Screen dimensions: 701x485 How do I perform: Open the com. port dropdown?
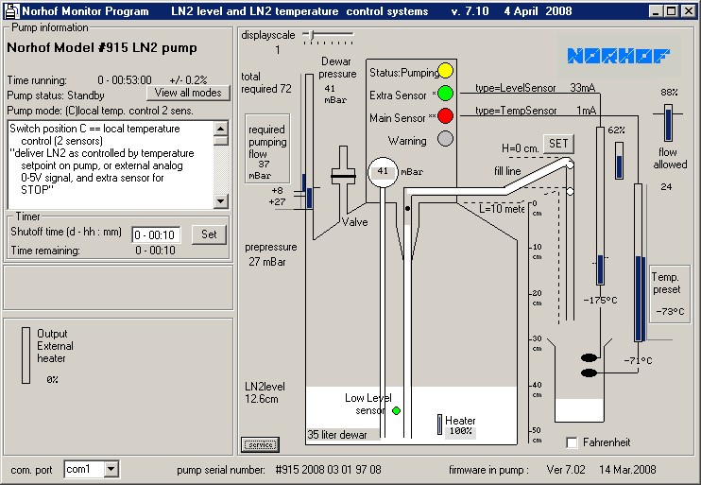(111, 469)
